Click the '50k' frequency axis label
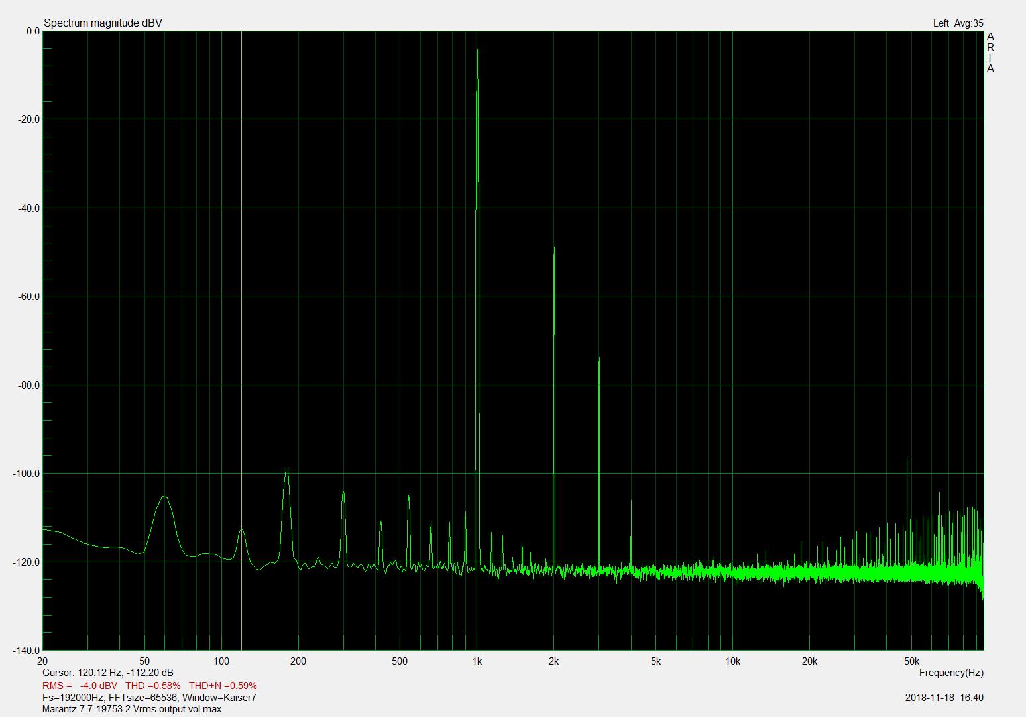Screen dimensions: 1026x717 pyautogui.click(x=911, y=661)
